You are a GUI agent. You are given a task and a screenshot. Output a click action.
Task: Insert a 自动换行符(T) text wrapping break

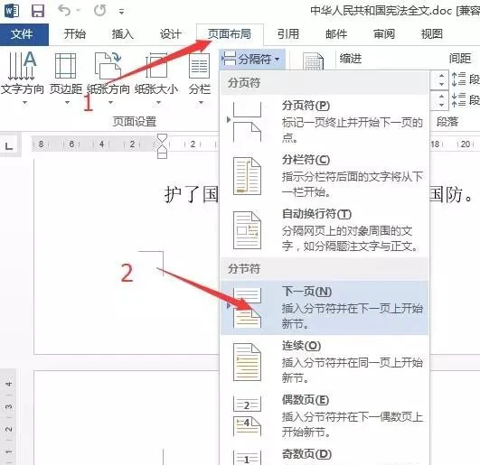(x=325, y=230)
